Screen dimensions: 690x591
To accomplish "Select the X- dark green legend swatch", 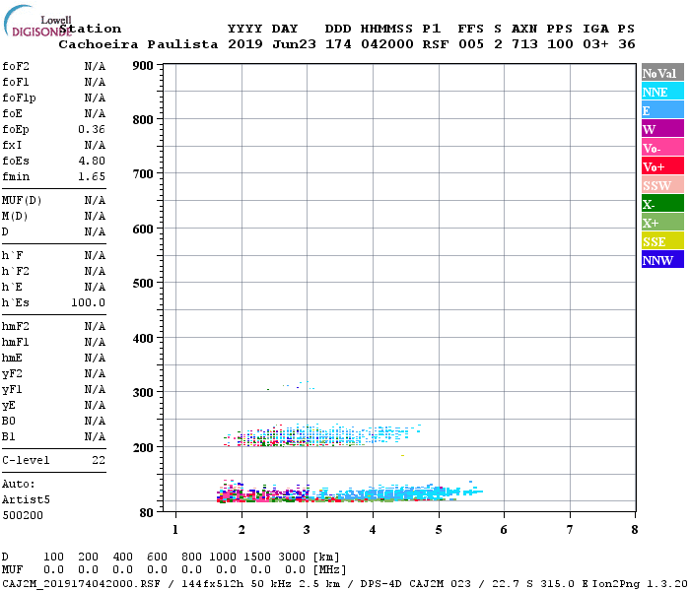I will click(x=662, y=204).
